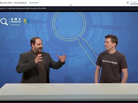Select the Time Left tab
The height and width of the screenshot is (103, 138).
click(133, 2)
